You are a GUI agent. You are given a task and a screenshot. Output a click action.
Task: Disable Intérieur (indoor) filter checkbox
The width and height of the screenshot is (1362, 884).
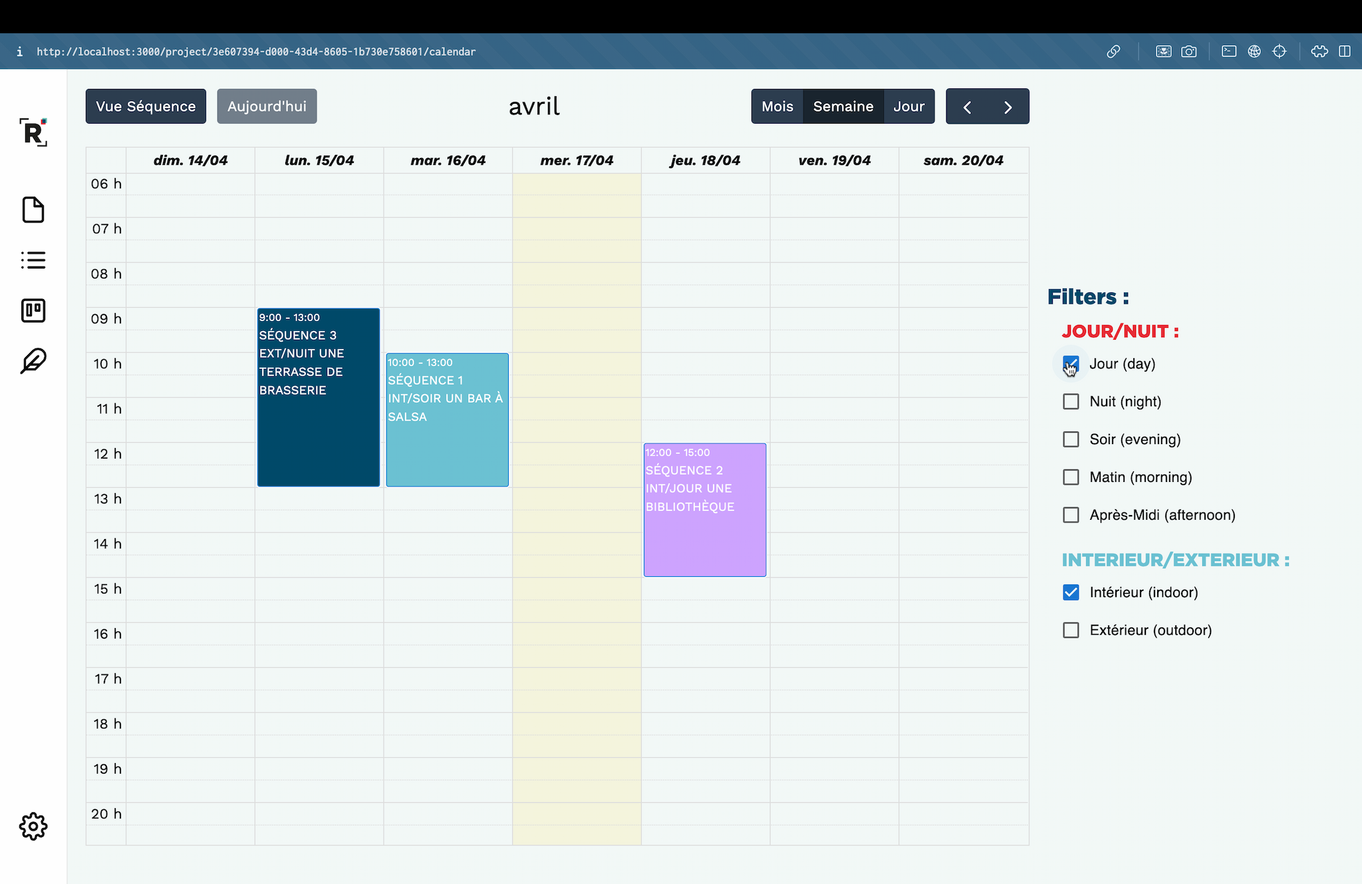(1071, 592)
